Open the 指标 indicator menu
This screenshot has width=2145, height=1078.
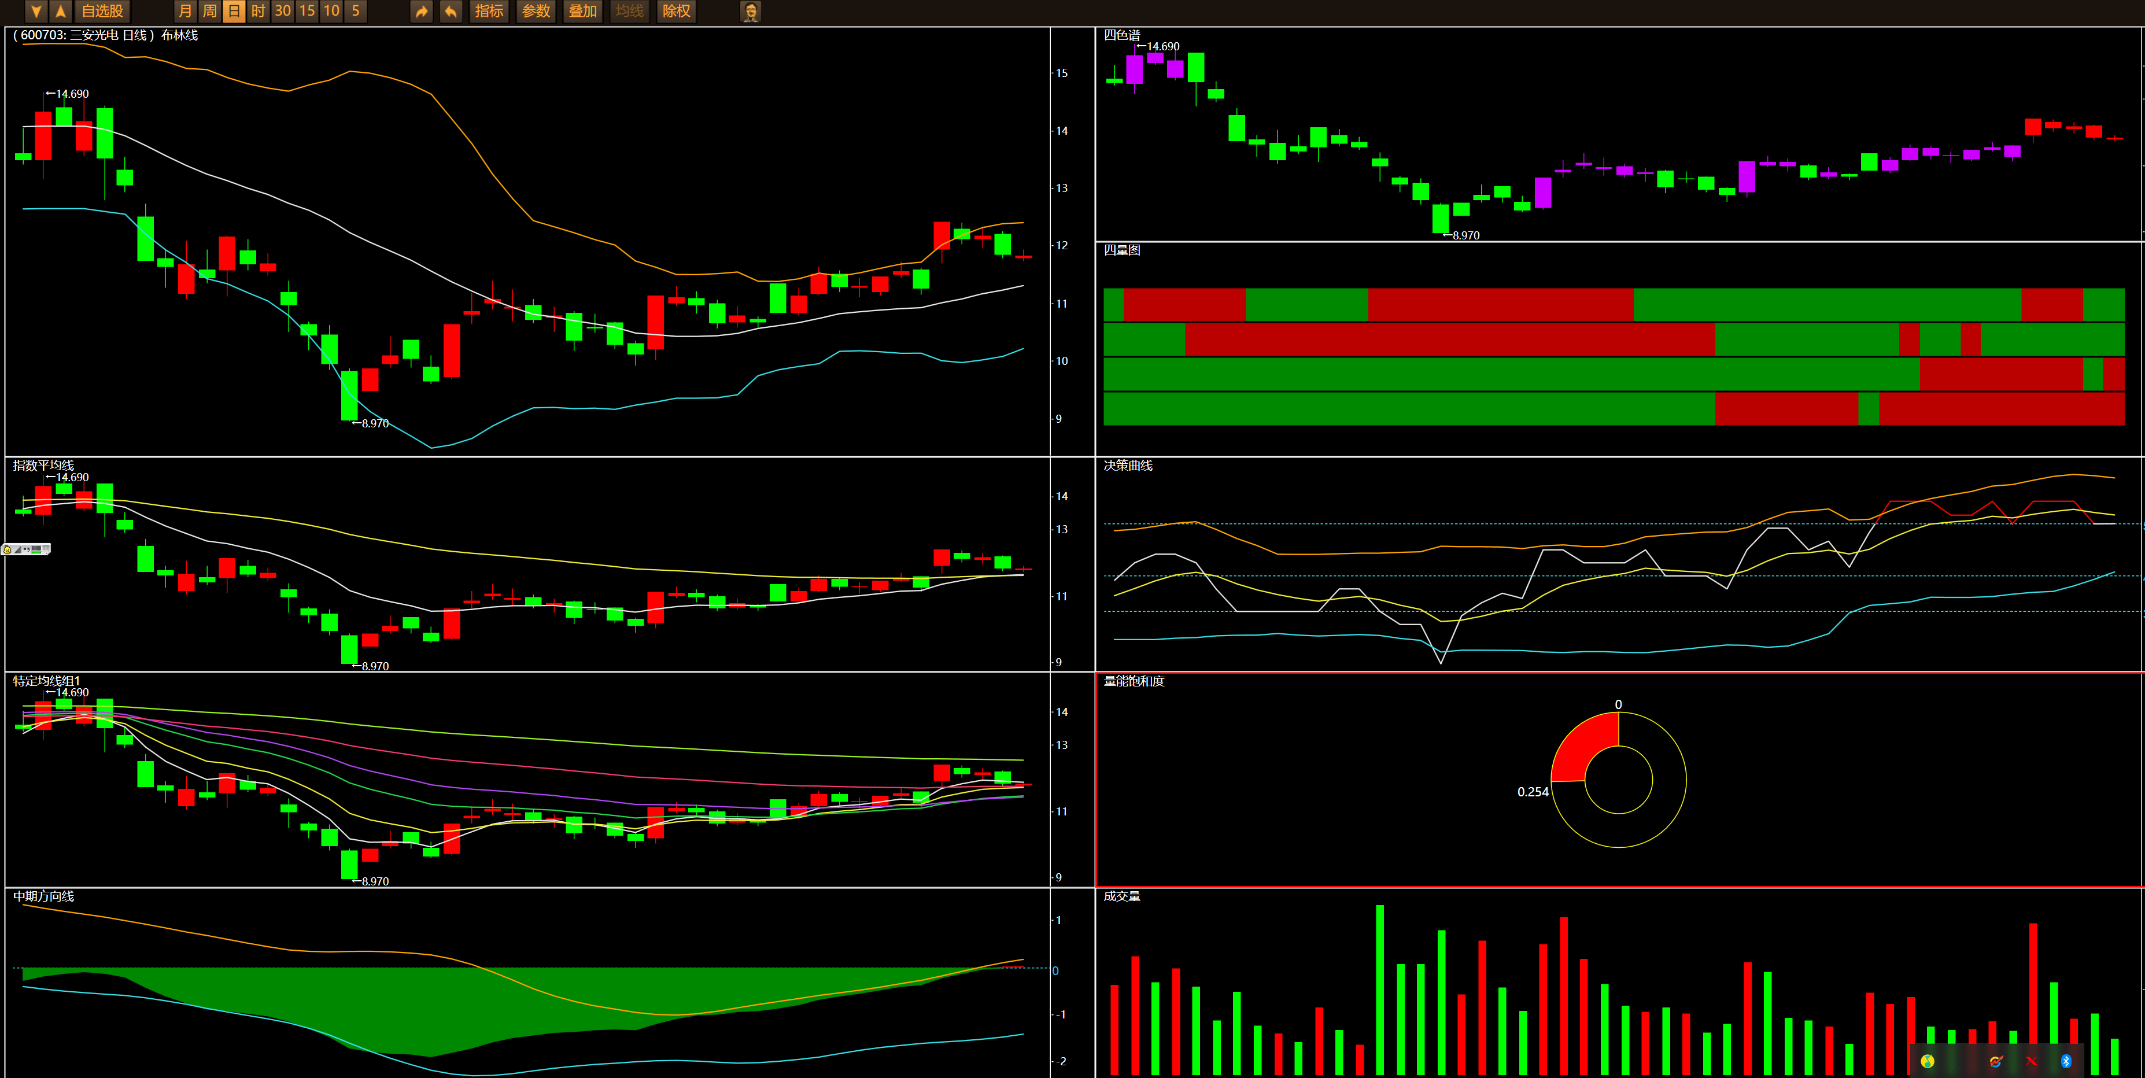pyautogui.click(x=489, y=12)
